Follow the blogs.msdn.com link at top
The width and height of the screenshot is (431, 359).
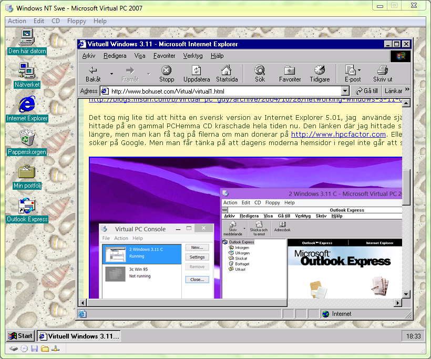245,100
